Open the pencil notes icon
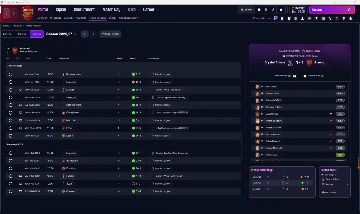Screen dimensions: 360x214 (x=273, y=10)
